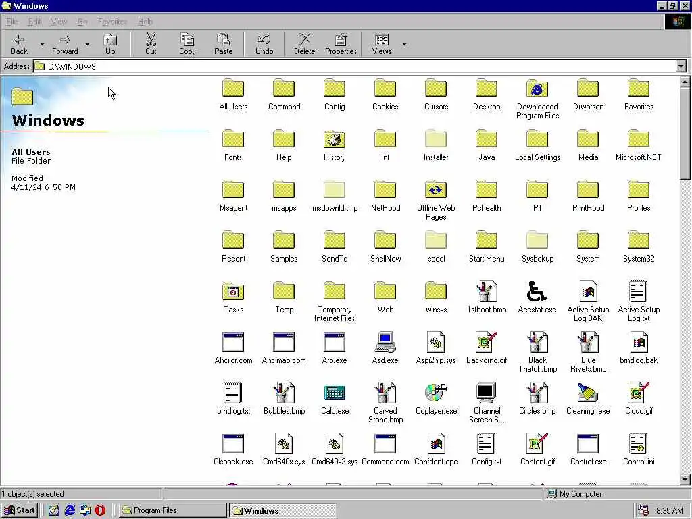
Task: Open the Go menu
Action: click(82, 22)
